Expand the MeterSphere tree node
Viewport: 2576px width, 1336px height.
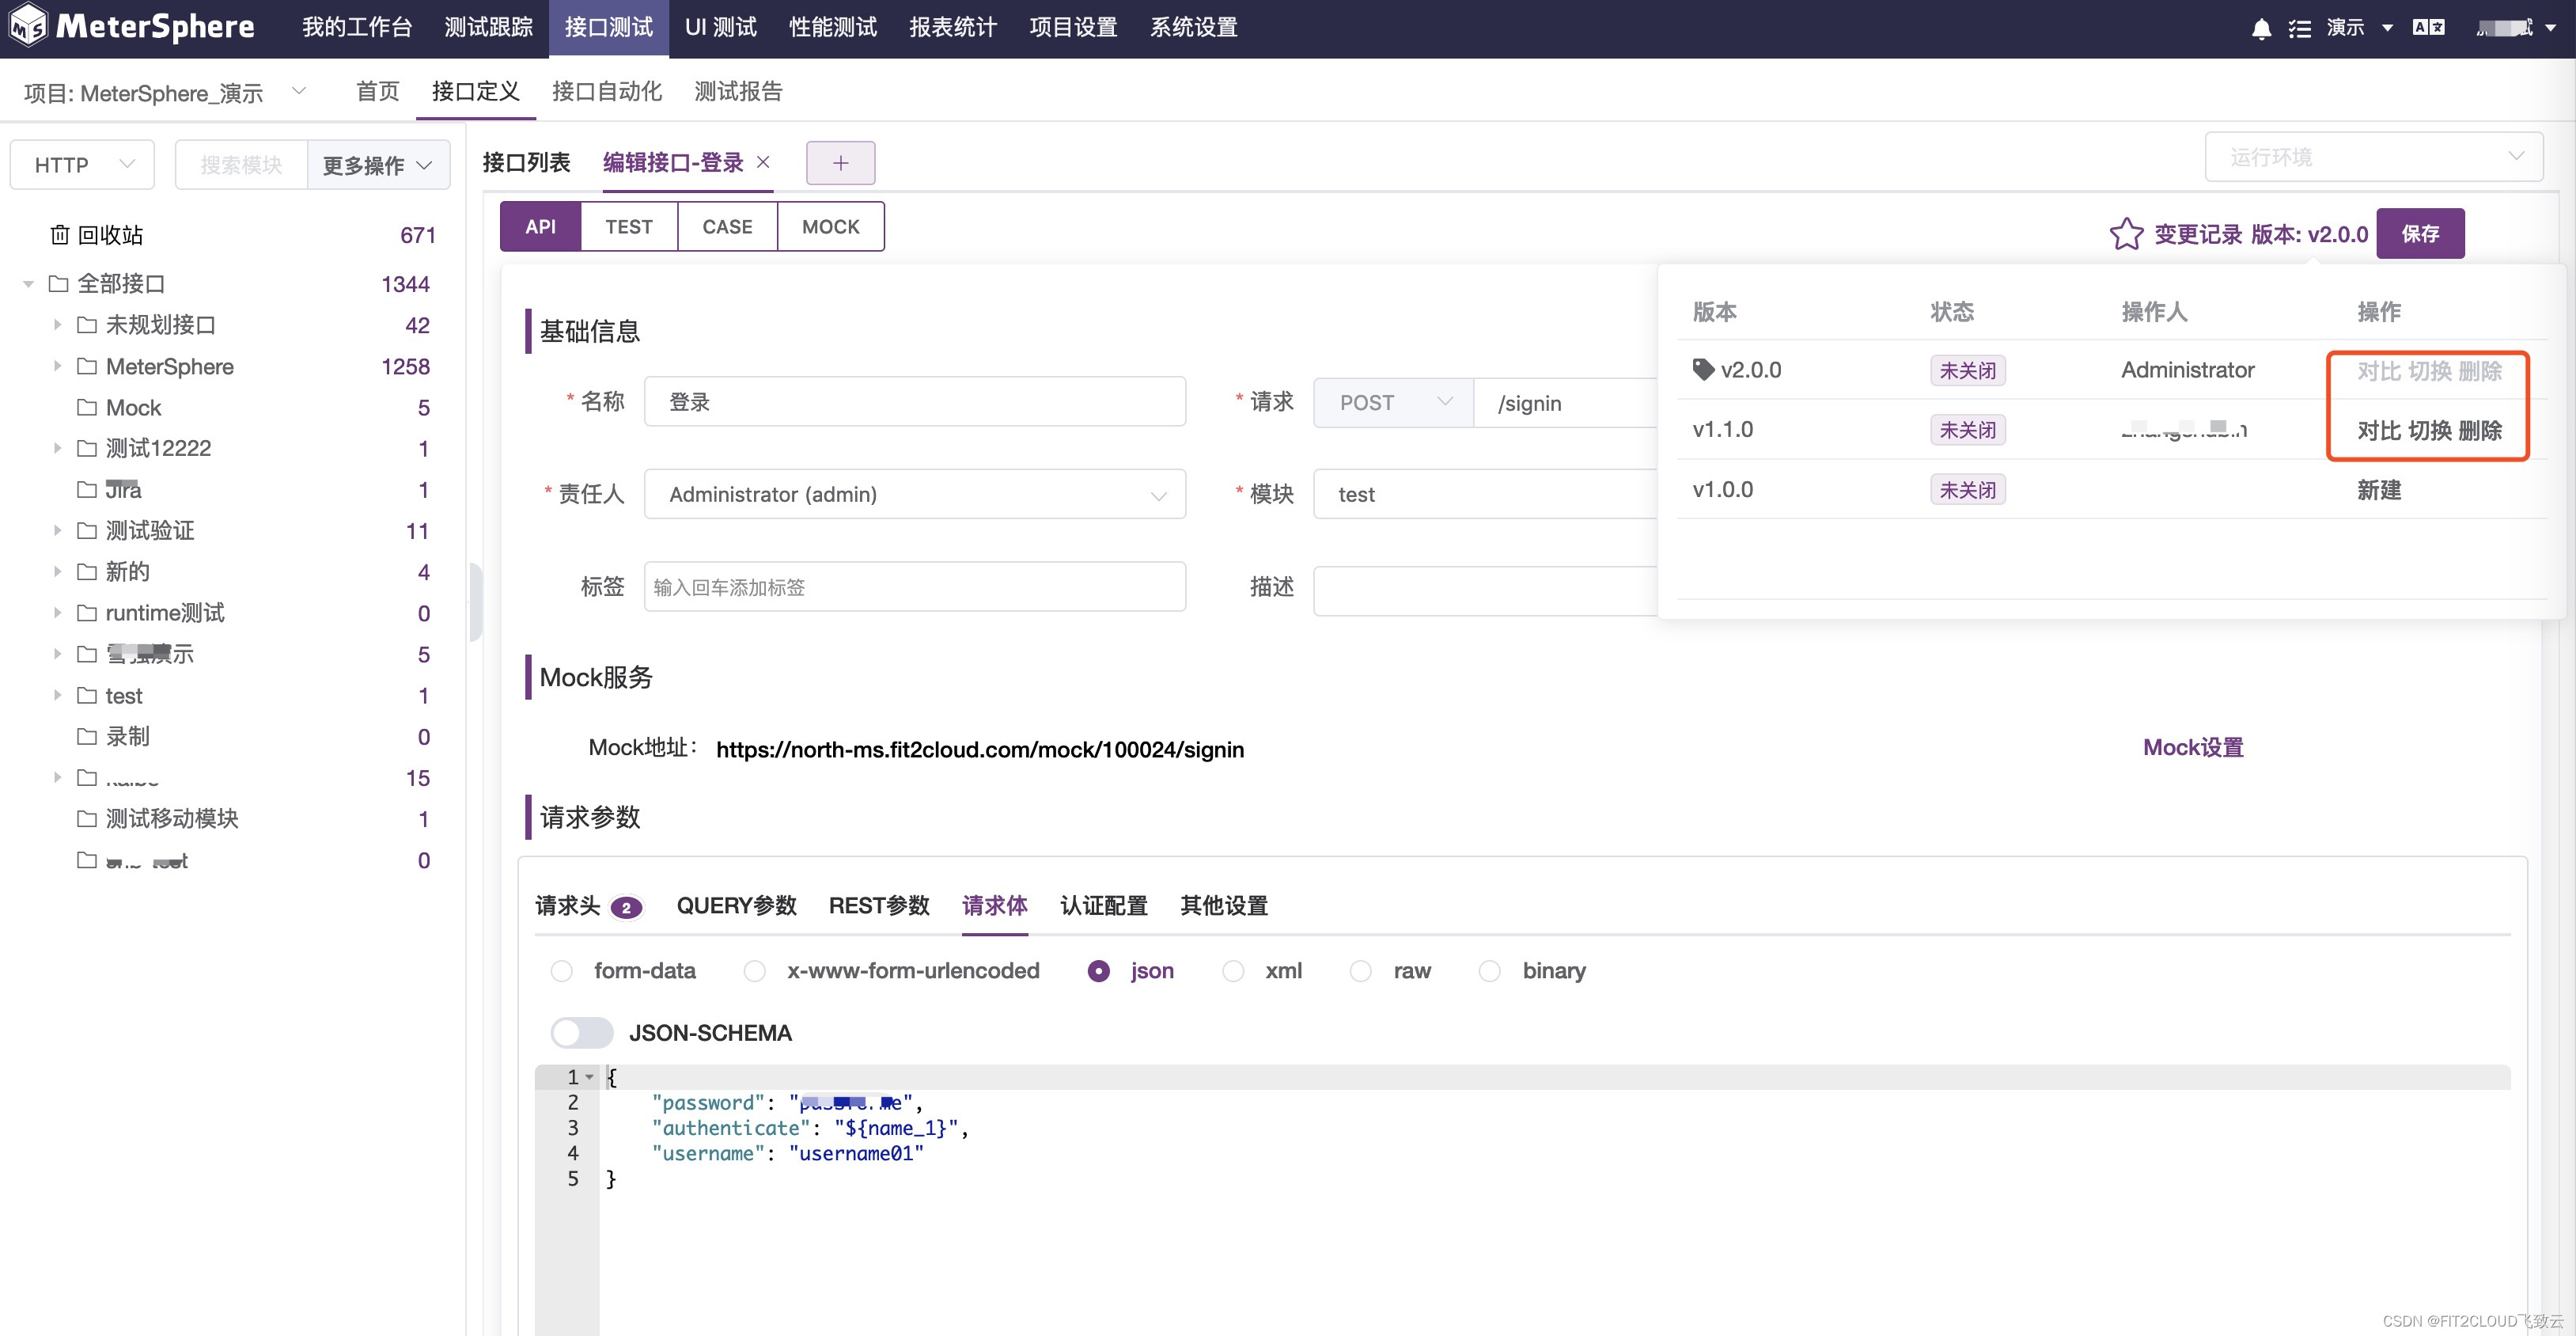(x=57, y=366)
